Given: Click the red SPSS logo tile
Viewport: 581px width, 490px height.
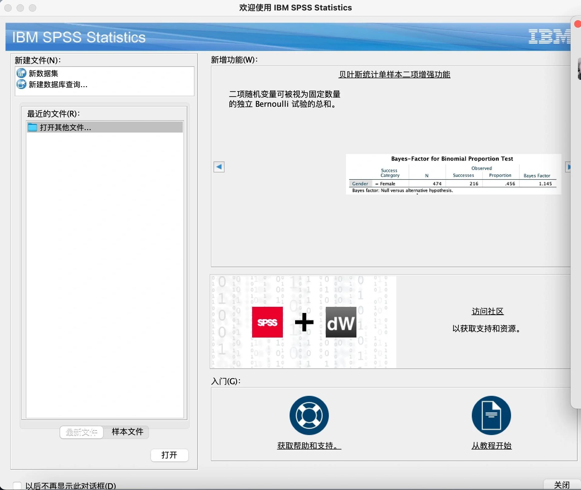Looking at the screenshot, I should pos(267,322).
